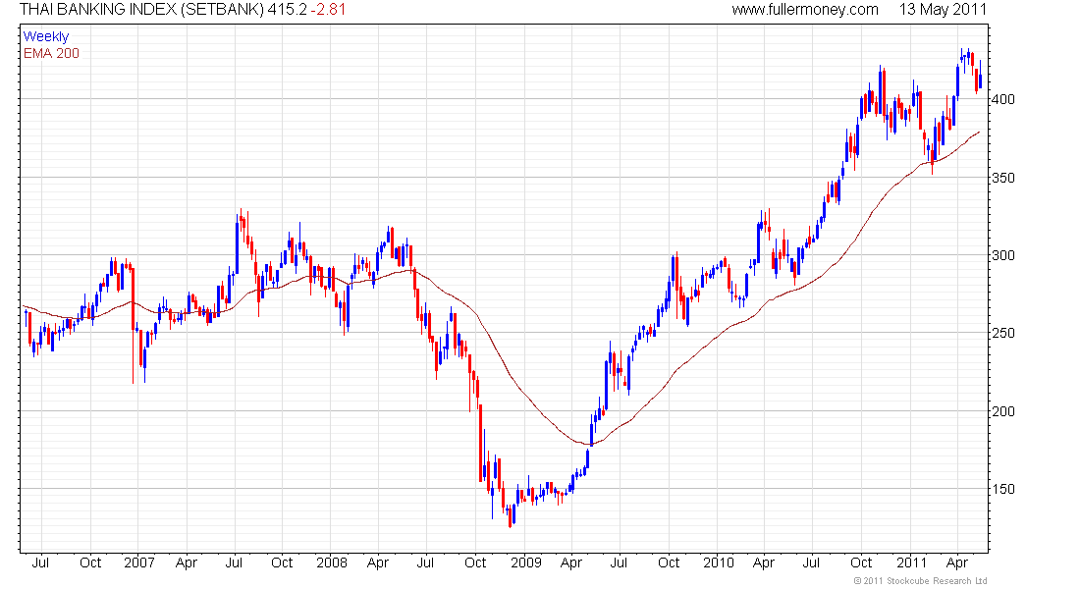
Task: Click the '© 2011 Stockcube Research Ltd' copyright text
Action: [x=920, y=581]
